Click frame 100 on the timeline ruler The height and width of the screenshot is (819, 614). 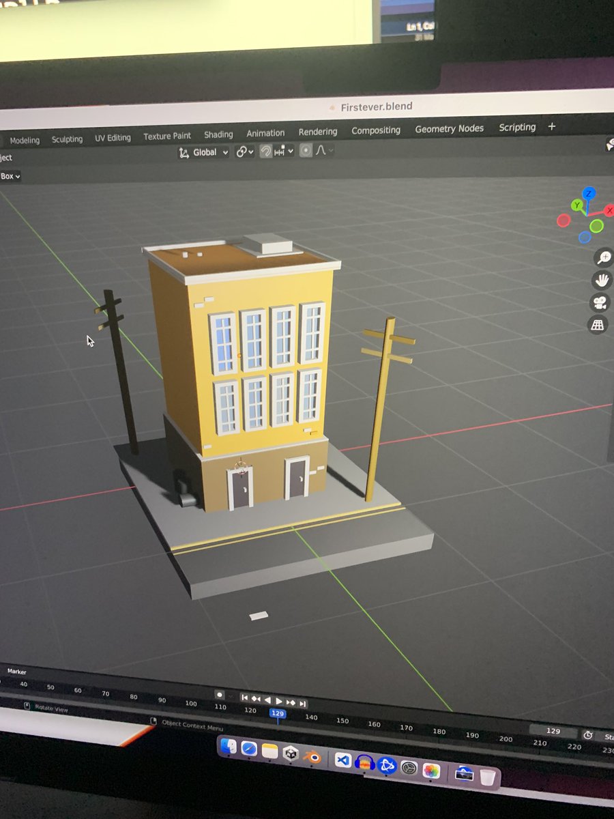click(x=190, y=704)
